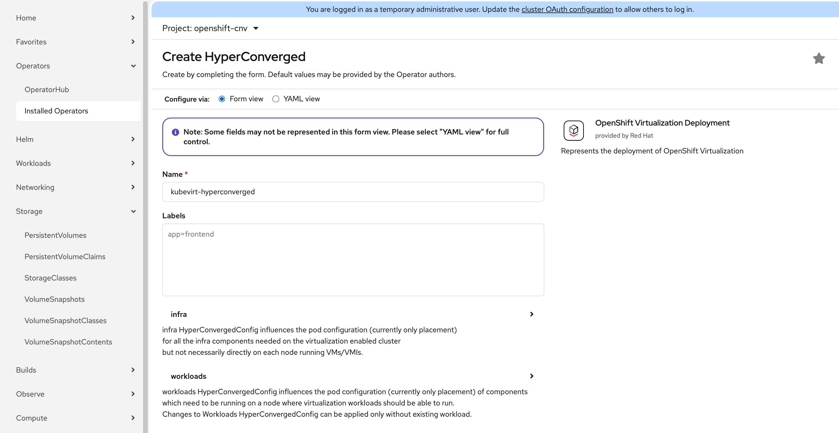This screenshot has height=433, width=839.
Task: Go to PersistentVolumeClaims page
Action: 78,256
